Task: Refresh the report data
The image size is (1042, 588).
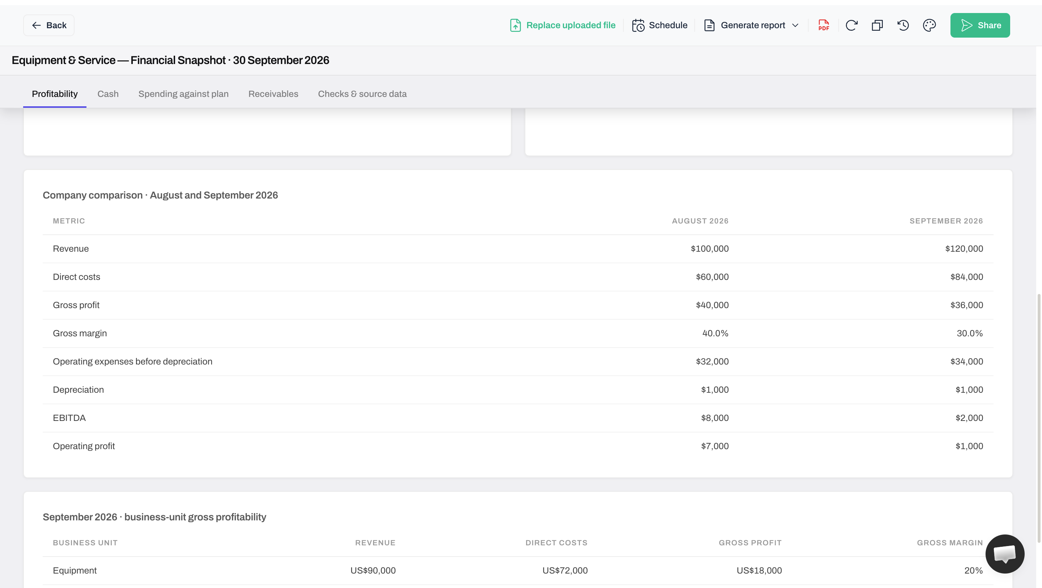Action: [851, 25]
